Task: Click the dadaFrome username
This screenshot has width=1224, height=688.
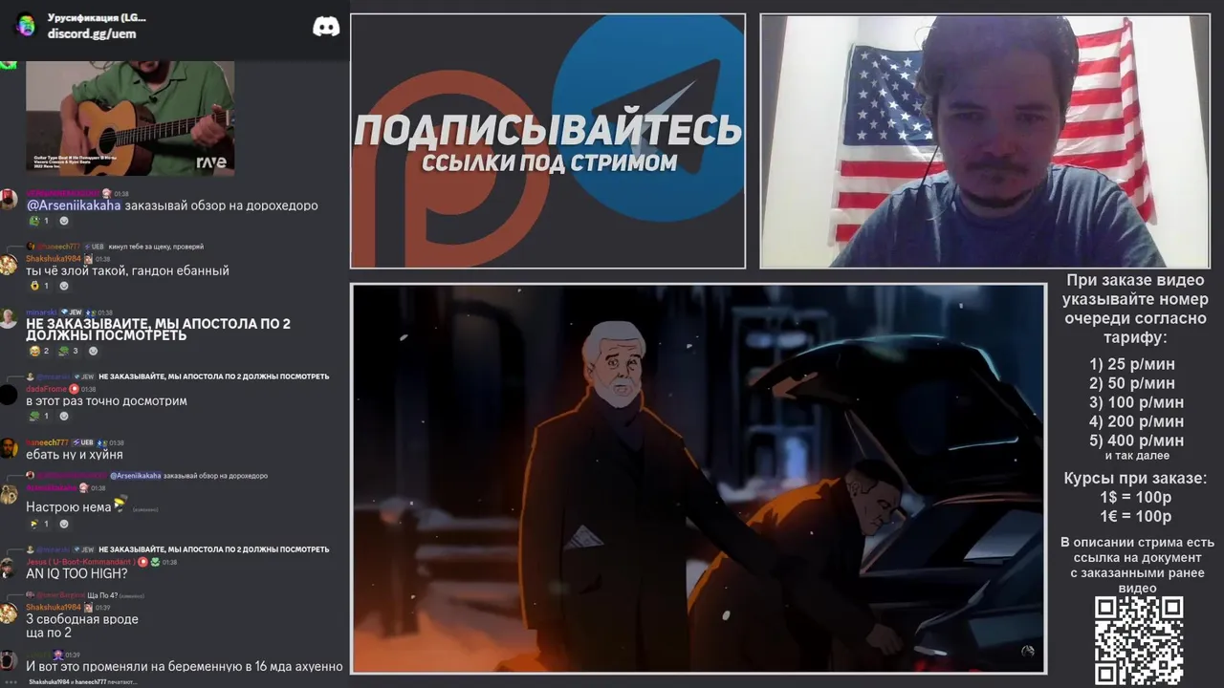Action: tap(46, 389)
